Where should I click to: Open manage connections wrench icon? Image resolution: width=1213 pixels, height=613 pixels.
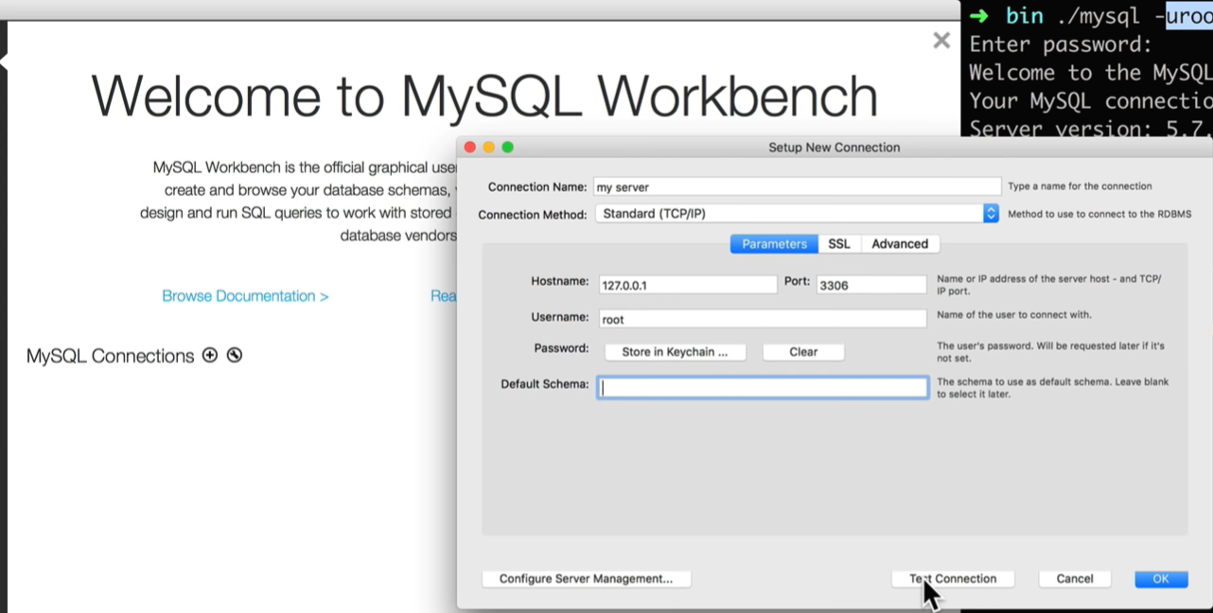pos(235,356)
